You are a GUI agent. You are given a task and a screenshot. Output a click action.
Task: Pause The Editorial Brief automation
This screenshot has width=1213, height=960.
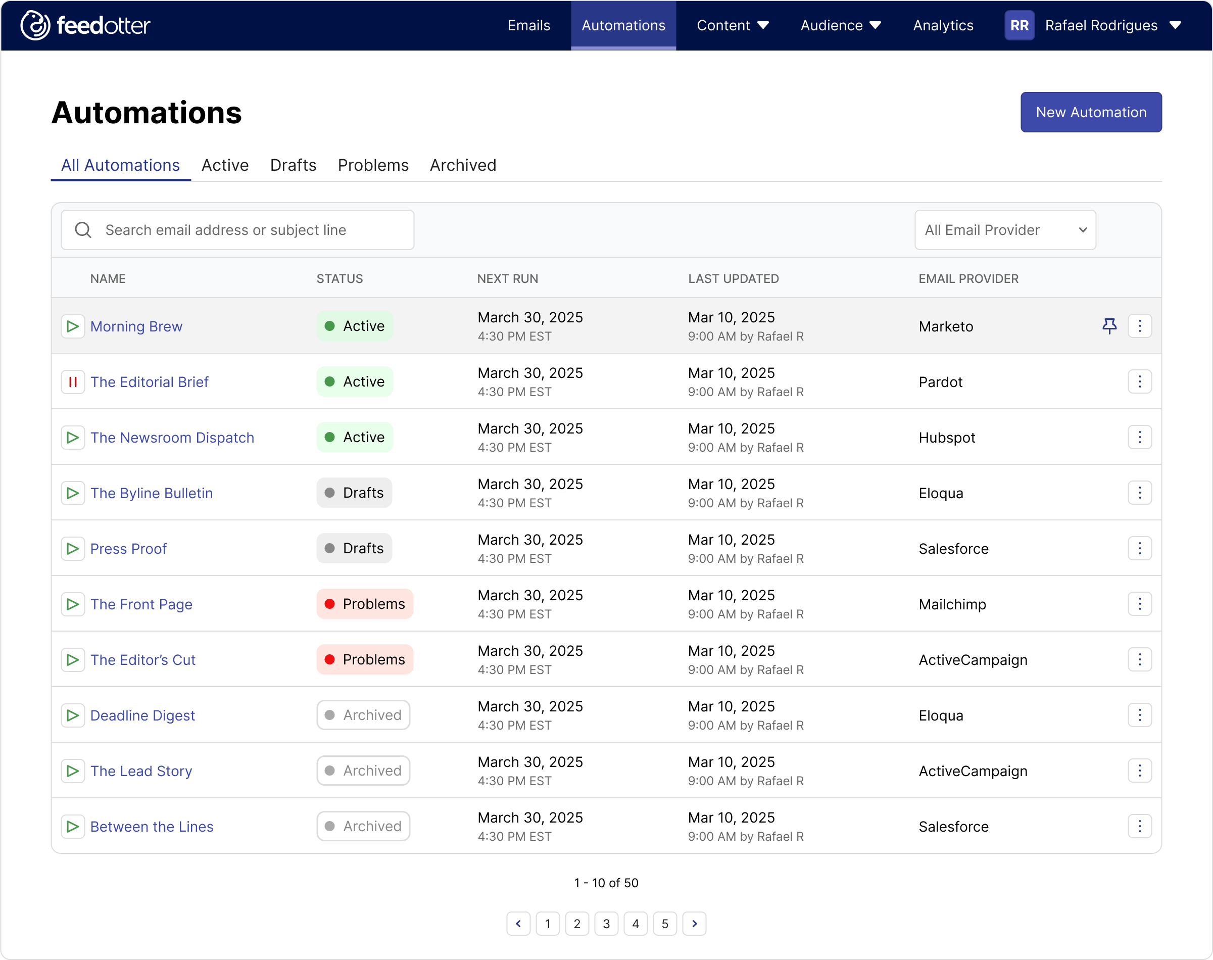[72, 381]
